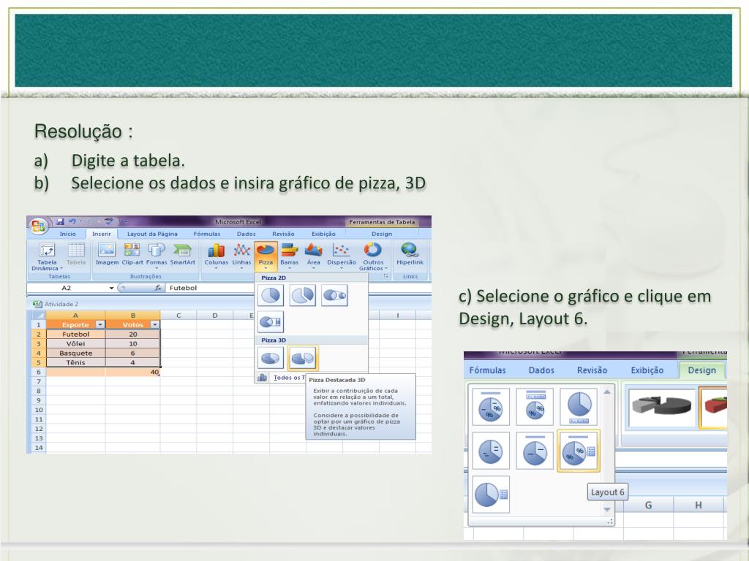Select chart Layout 7 thumbnail

tap(491, 495)
